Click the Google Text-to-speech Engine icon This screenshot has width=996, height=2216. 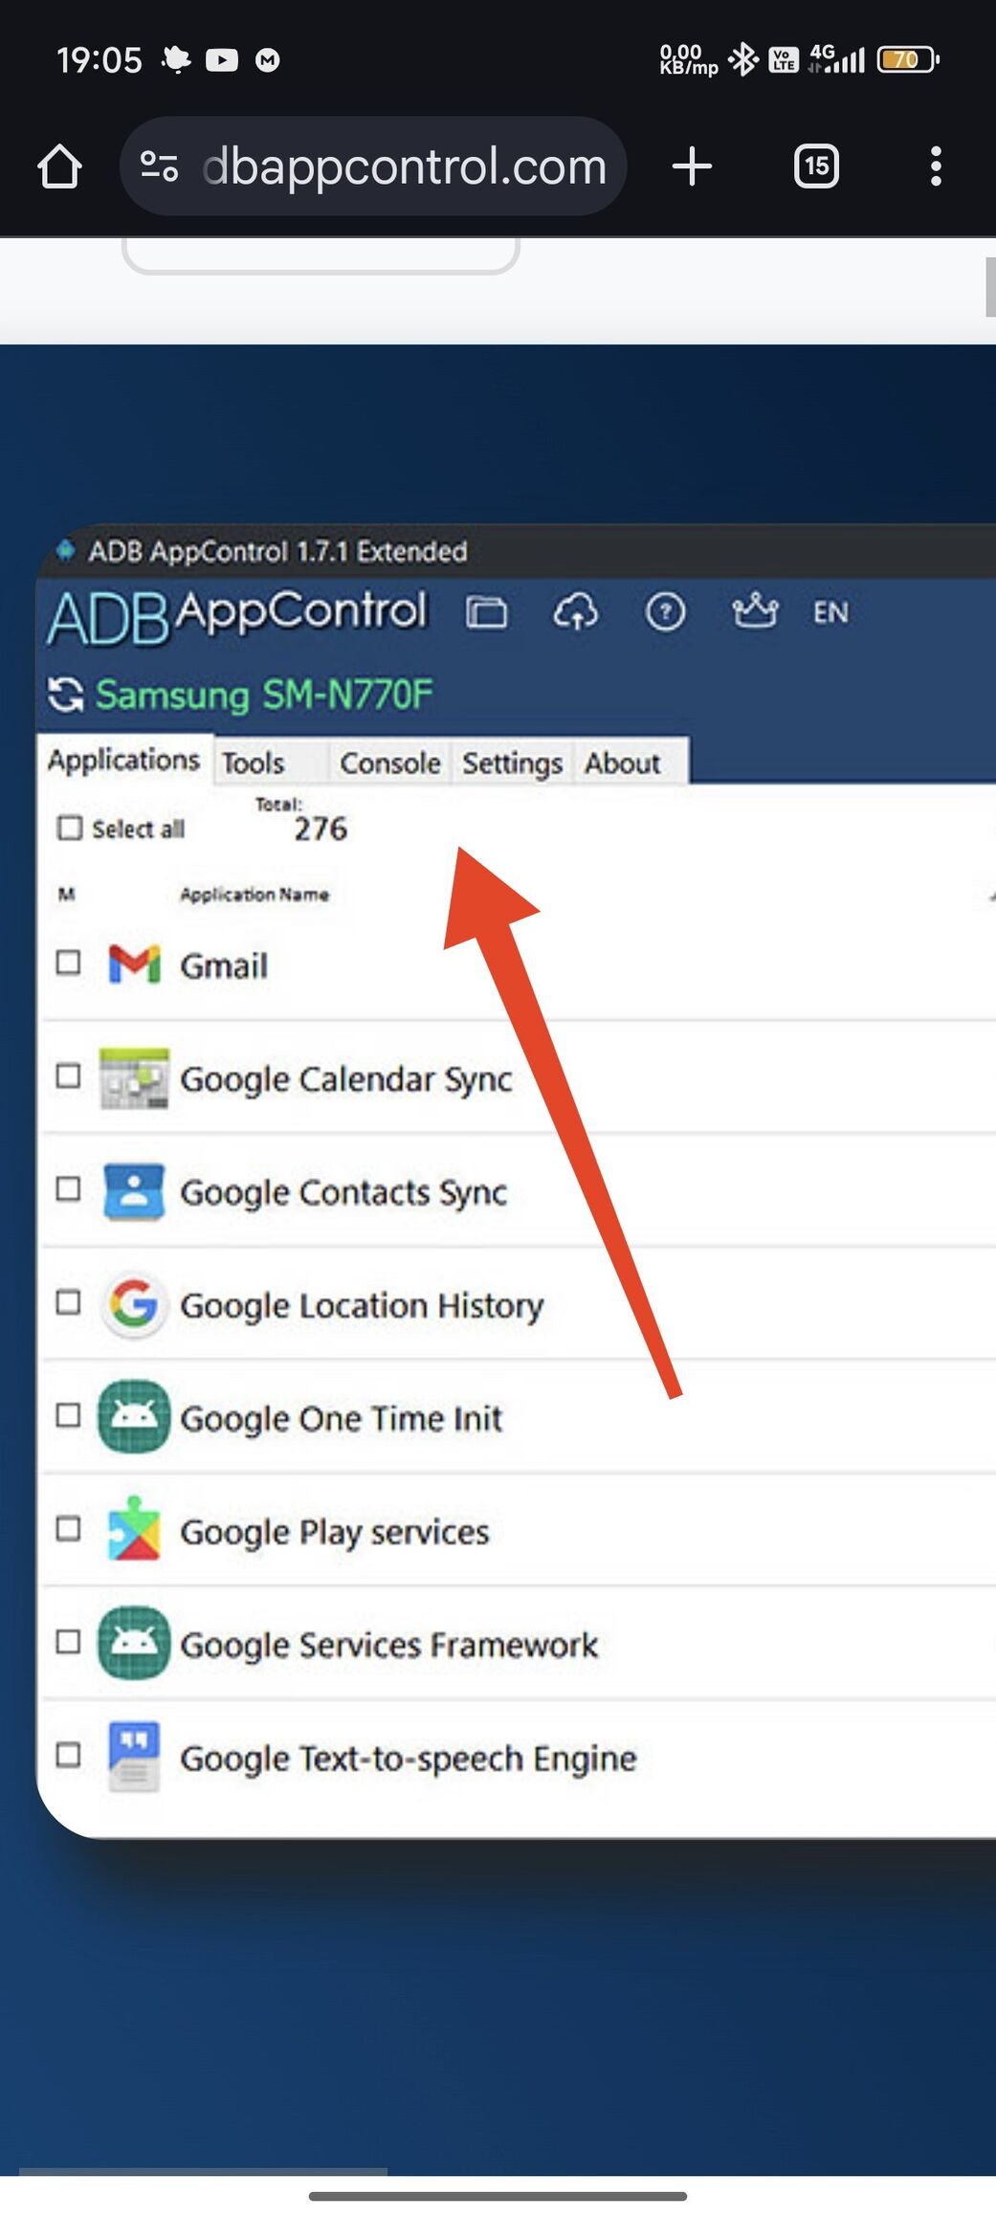tap(134, 1756)
